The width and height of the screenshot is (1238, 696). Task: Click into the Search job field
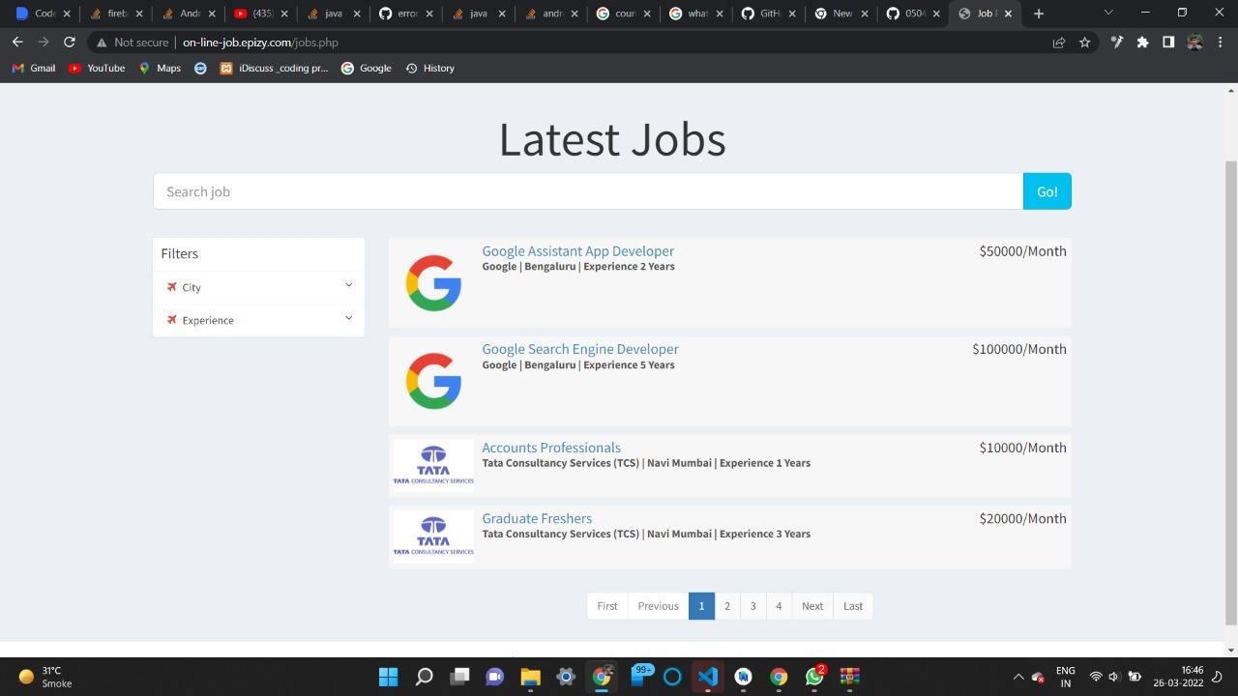point(588,191)
